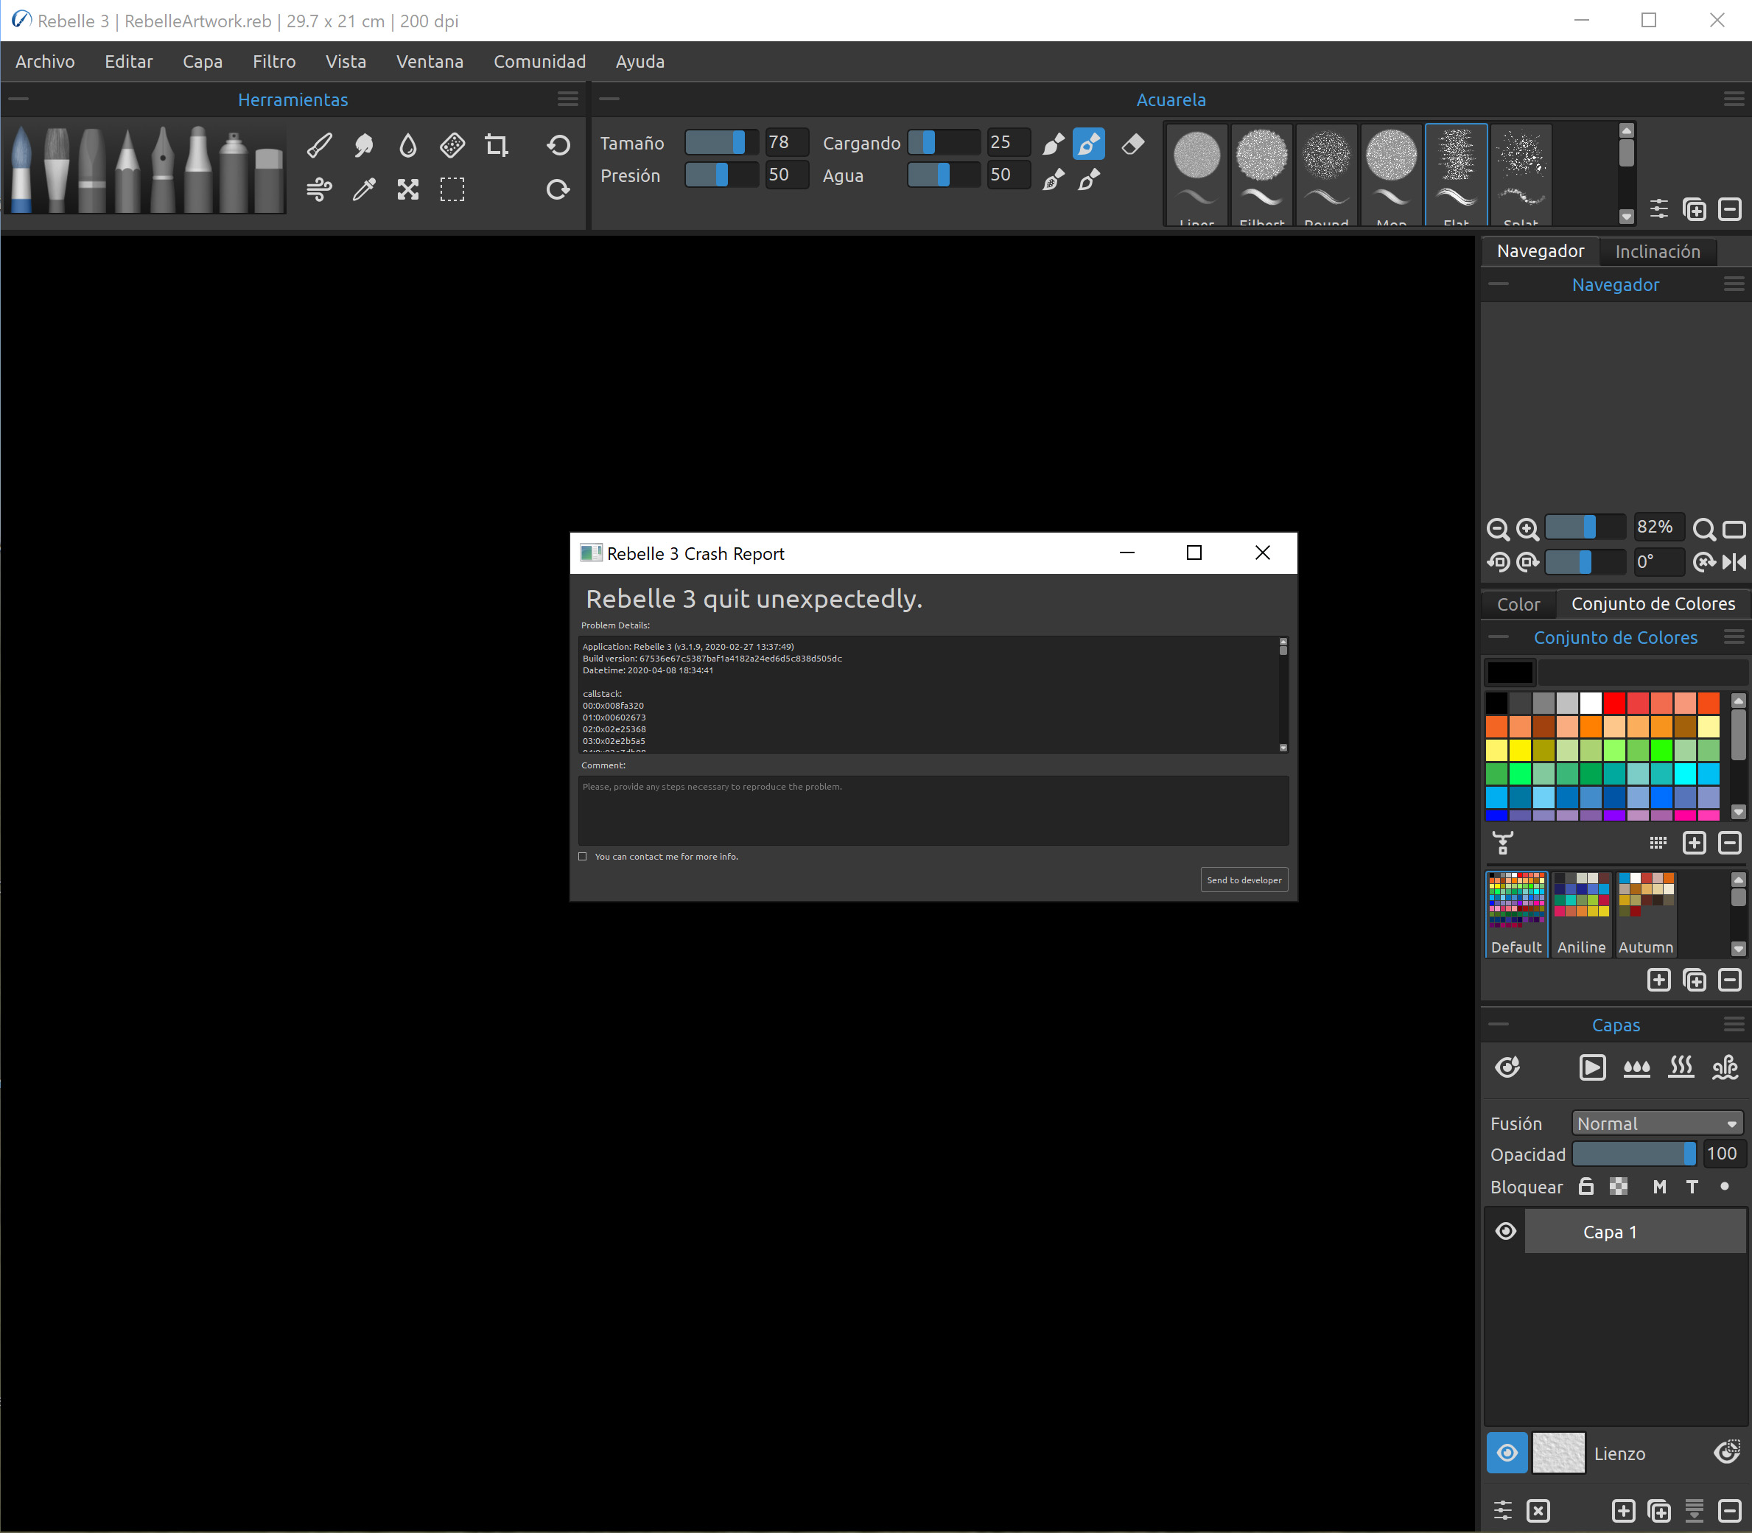The width and height of the screenshot is (1752, 1533).
Task: Click the Redo arrow icon
Action: point(558,189)
